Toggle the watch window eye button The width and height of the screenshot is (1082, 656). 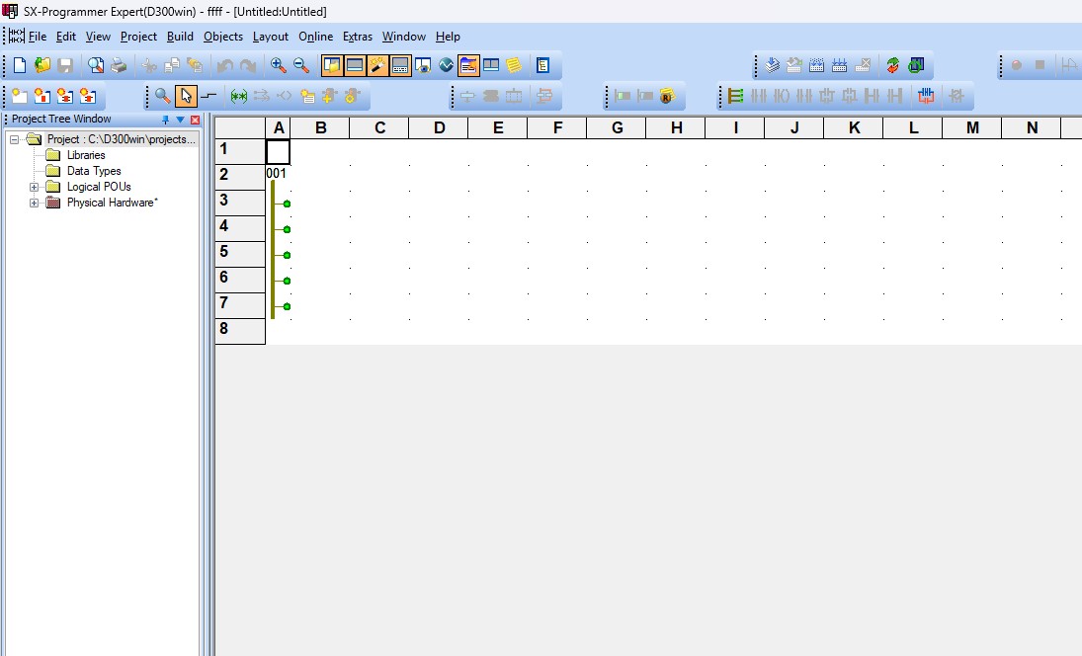pos(423,65)
